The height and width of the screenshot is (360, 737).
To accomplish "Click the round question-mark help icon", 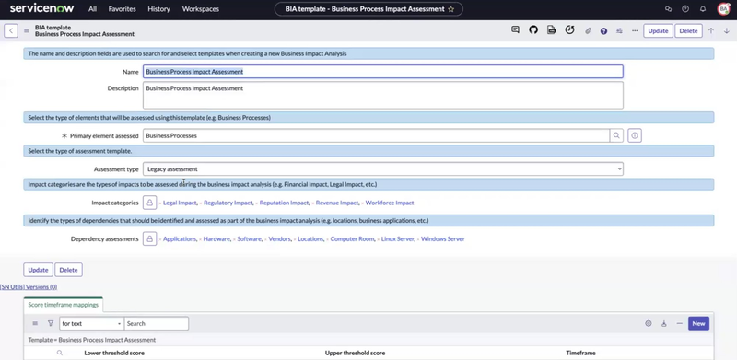I will (603, 31).
